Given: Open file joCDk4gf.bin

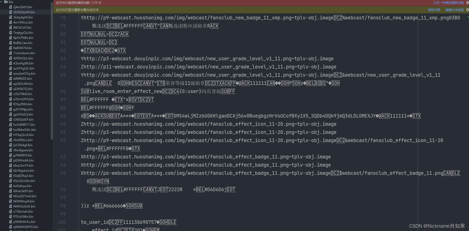Looking at the screenshot, I should point(23,145).
